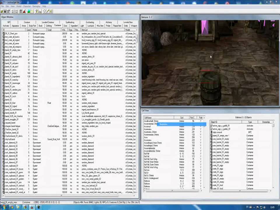Click the Object Window horizontal scrollbar

pyautogui.click(x=69, y=196)
